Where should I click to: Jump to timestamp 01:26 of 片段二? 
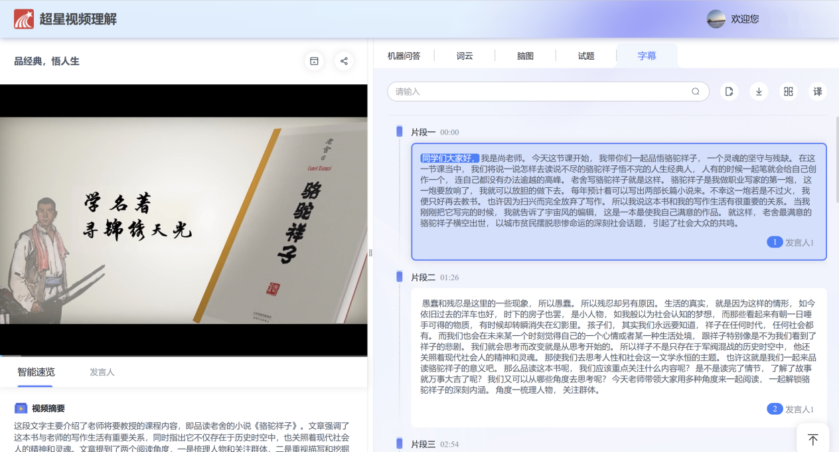449,277
